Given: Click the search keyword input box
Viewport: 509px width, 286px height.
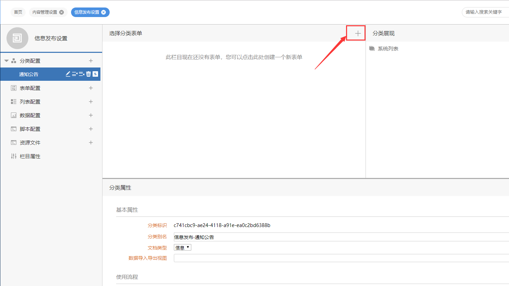Looking at the screenshot, I should 485,12.
